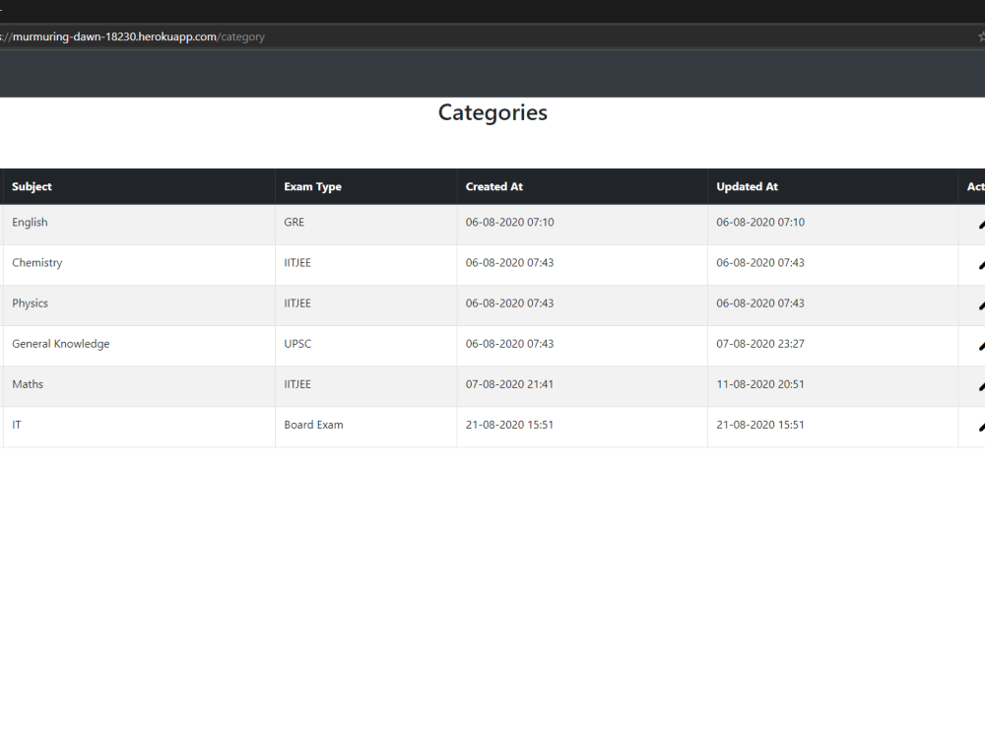Open the English category link
This screenshot has height=739, width=985.
click(30, 222)
